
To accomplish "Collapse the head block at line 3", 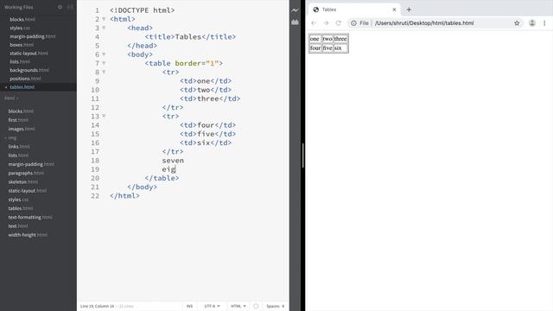I will click(x=104, y=28).
